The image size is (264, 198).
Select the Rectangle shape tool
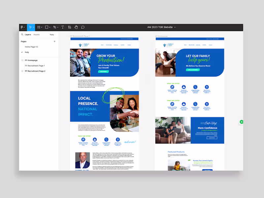(47, 27)
